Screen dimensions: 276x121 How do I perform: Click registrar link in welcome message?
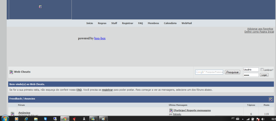point(107,90)
